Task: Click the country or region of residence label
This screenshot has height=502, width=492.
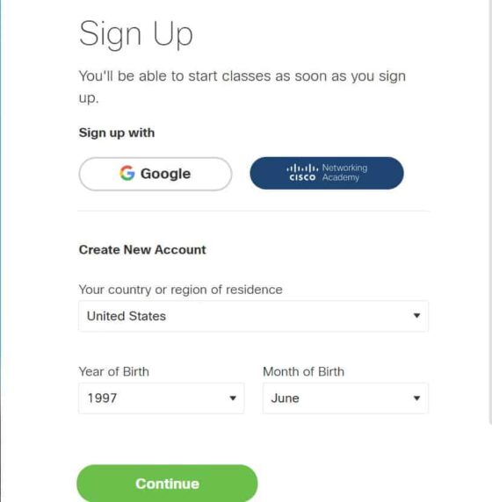Action: (180, 290)
